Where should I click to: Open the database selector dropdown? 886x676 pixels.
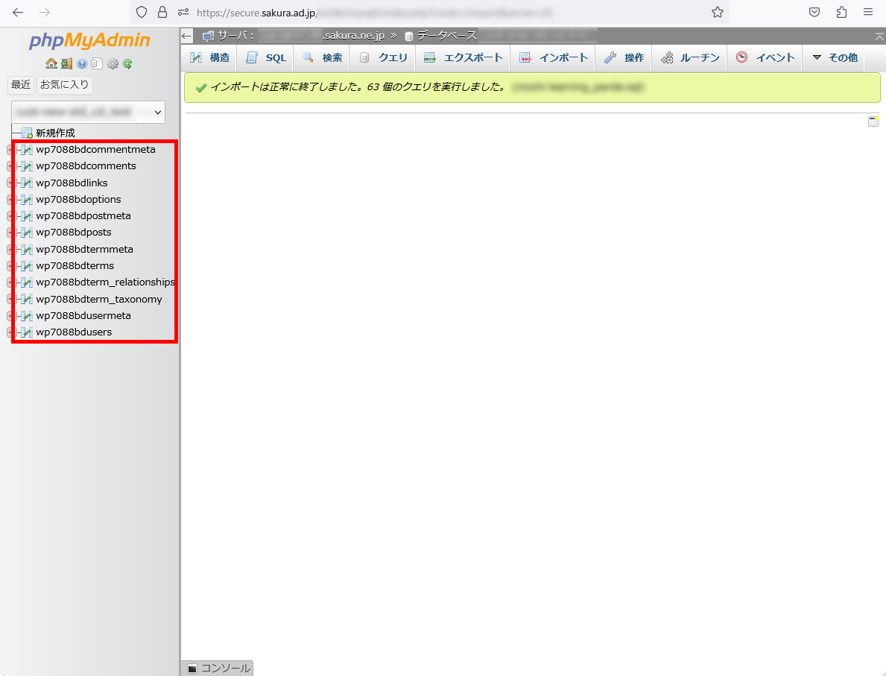(88, 112)
